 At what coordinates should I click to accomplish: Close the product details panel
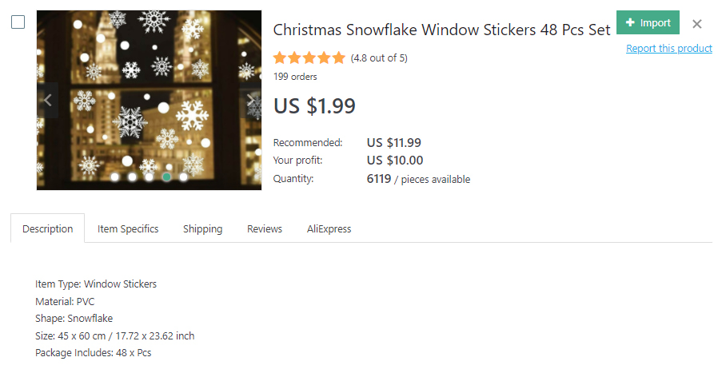point(697,24)
